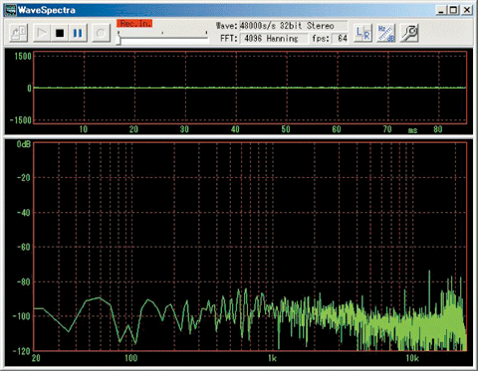478x371 pixels.
Task: Click the -1500 amplitude label on waveform
Action: pos(21,120)
